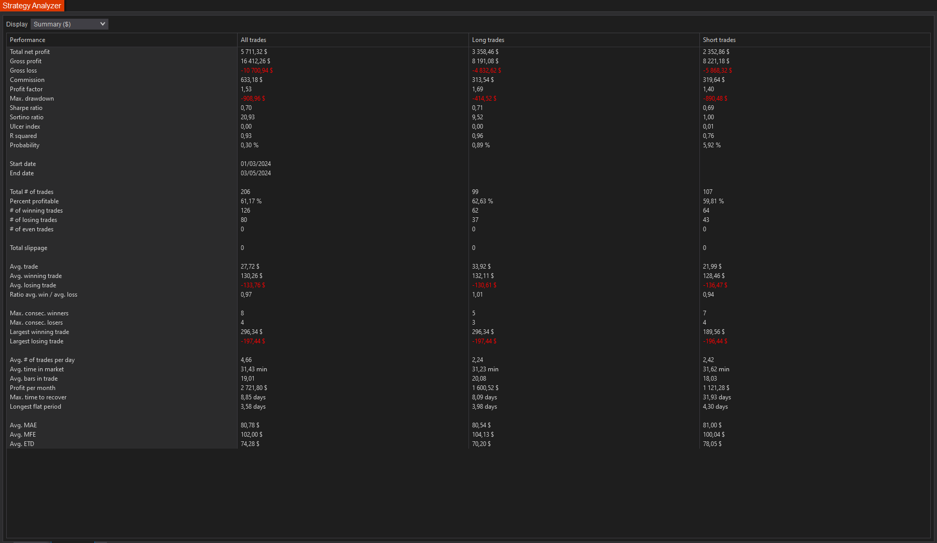The height and width of the screenshot is (543, 937).
Task: Select the Long trades net profit 3 358,46 $
Action: tap(485, 52)
